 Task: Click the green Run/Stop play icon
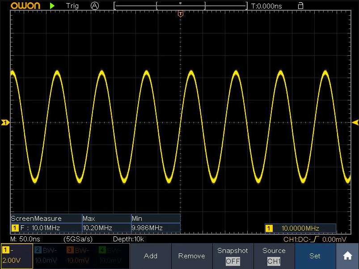point(53,6)
